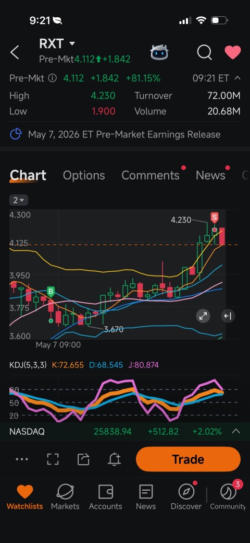Open the chart interval dropdown labeled 2
The height and width of the screenshot is (543, 250).
point(19,200)
